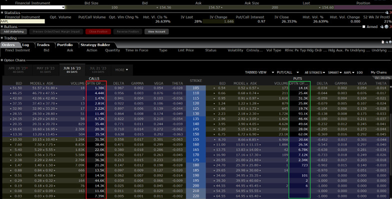Click the wrench icon in the Buttons panel header

pos(382,26)
